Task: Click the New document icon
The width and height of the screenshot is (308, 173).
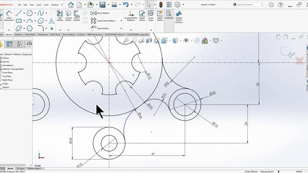Action: [x=79, y=4]
